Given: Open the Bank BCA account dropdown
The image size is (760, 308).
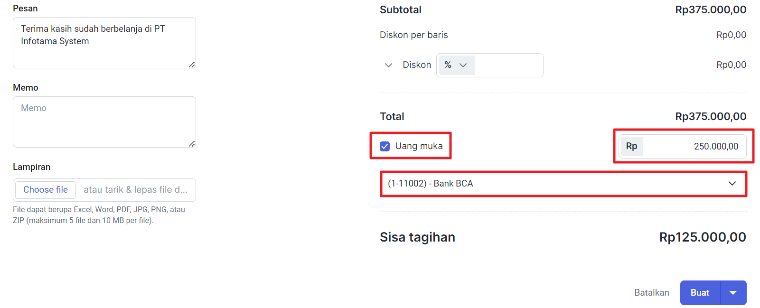Looking at the screenshot, I should (x=563, y=184).
